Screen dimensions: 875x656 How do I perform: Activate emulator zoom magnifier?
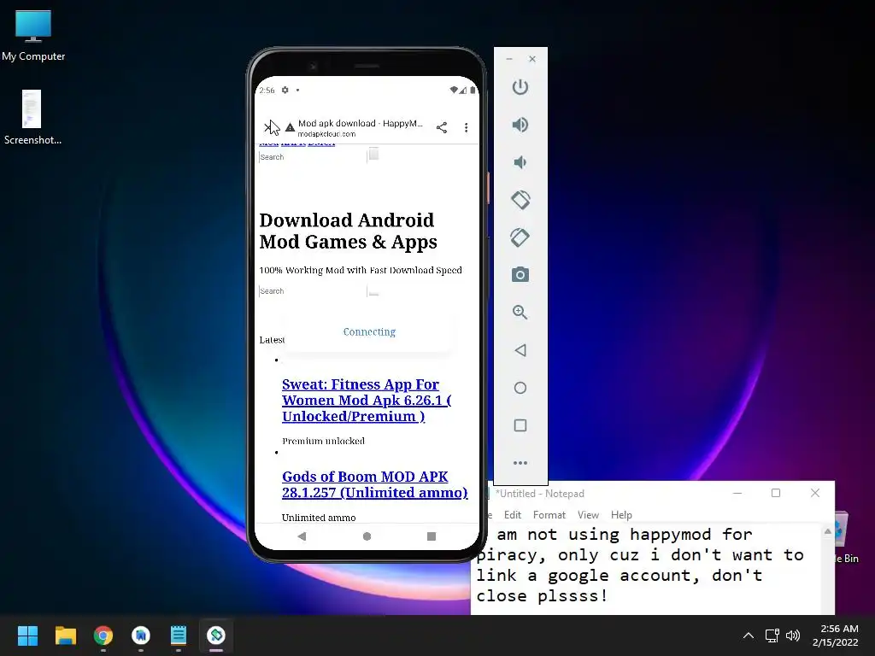pyautogui.click(x=520, y=313)
